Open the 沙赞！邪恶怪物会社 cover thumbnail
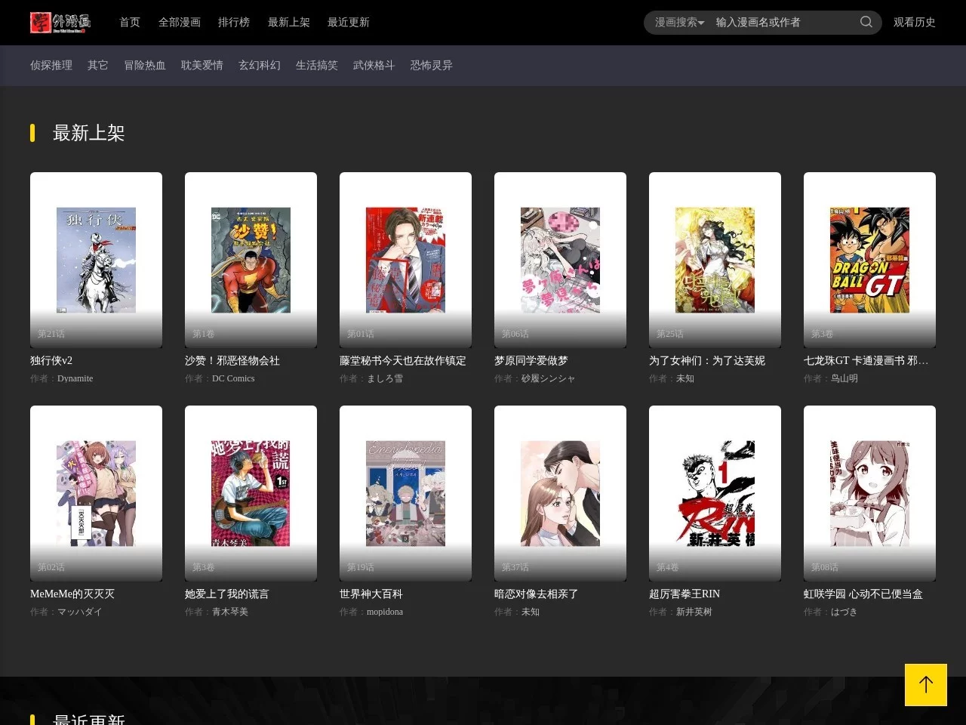Image resolution: width=966 pixels, height=725 pixels. coord(251,260)
